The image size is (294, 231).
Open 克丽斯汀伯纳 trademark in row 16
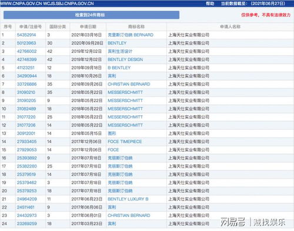[120, 158]
